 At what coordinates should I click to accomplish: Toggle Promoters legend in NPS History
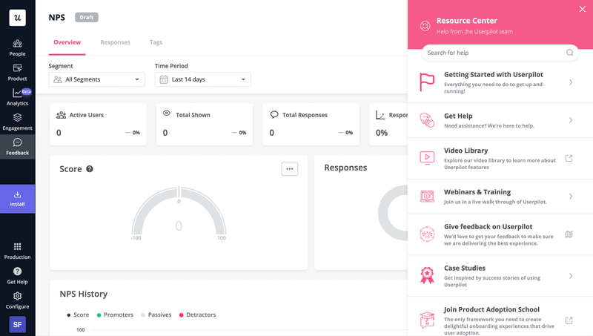pyautogui.click(x=115, y=314)
